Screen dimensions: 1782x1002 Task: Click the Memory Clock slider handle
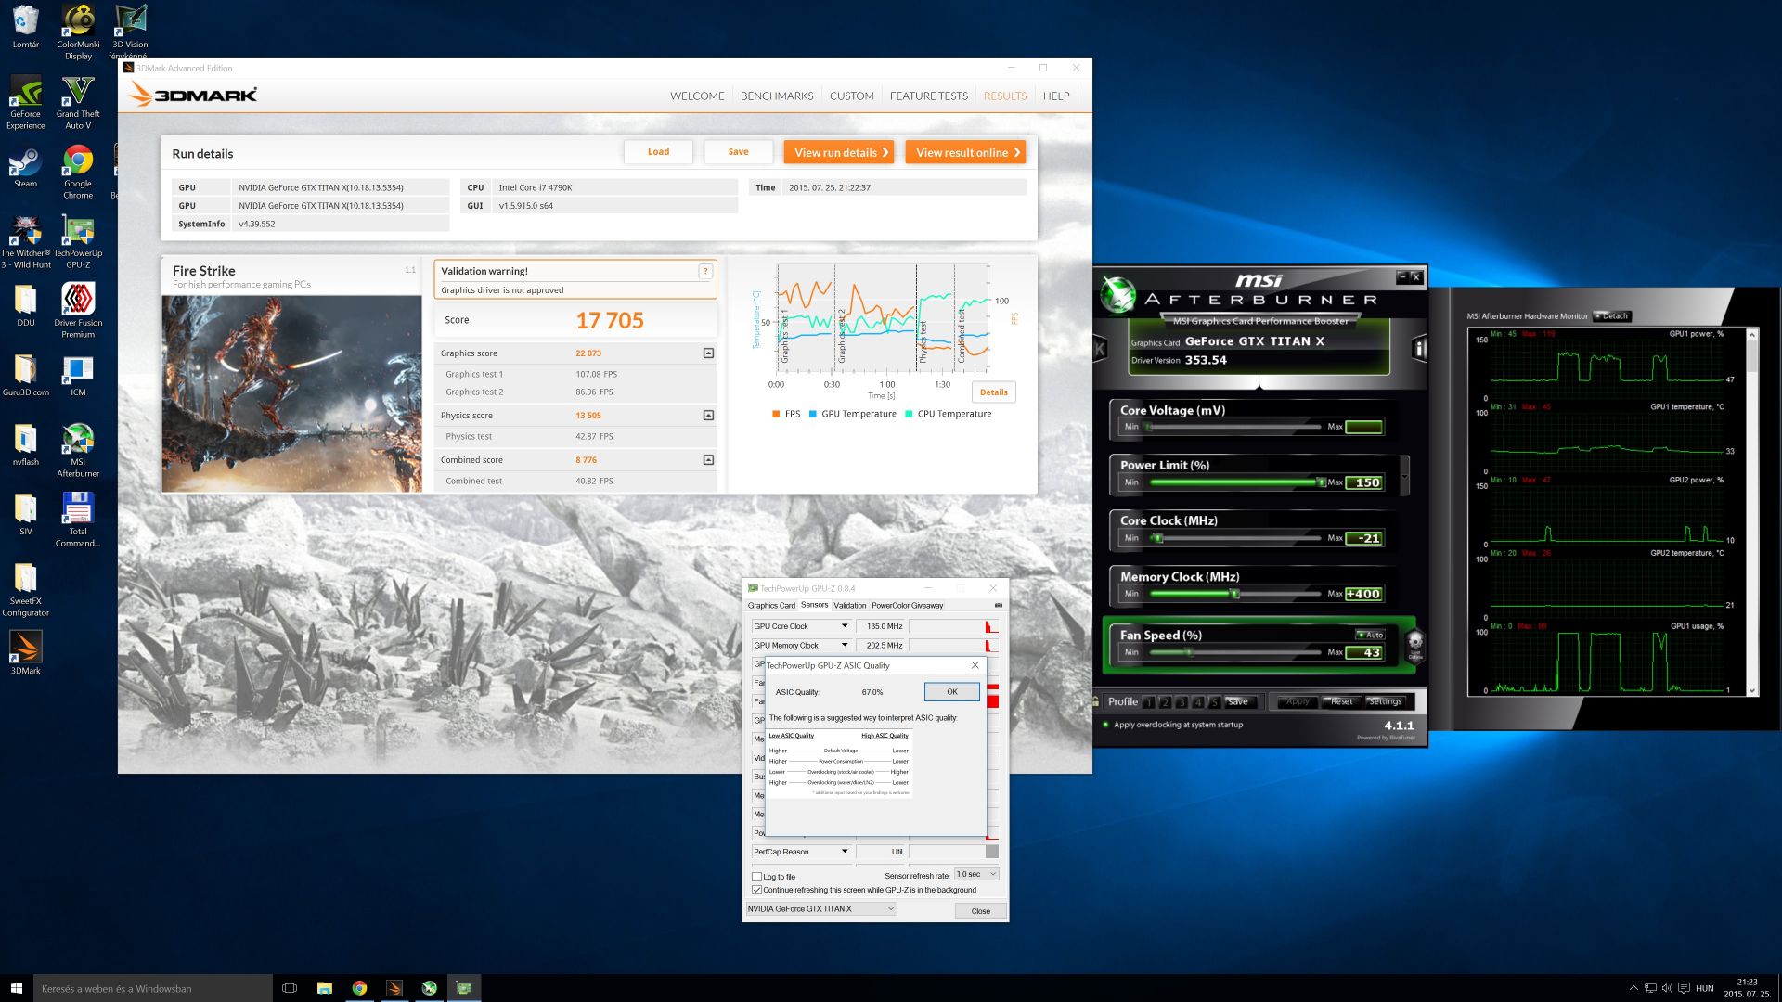1234,594
